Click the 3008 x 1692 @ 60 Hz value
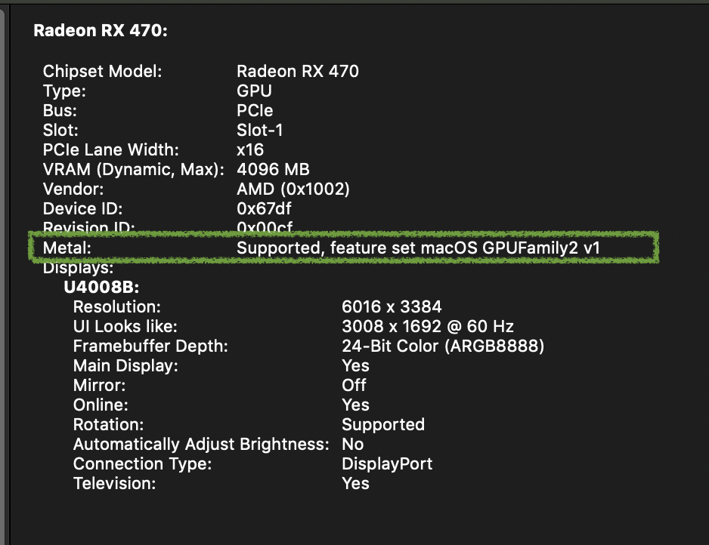Screen dimensions: 709x545 tap(428, 327)
